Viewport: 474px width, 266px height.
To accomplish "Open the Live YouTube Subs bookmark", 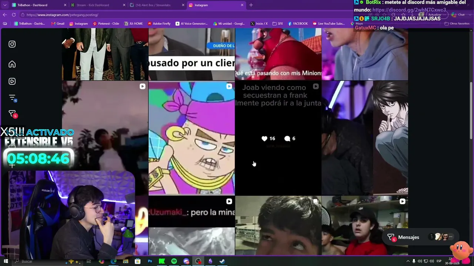I will [x=329, y=24].
